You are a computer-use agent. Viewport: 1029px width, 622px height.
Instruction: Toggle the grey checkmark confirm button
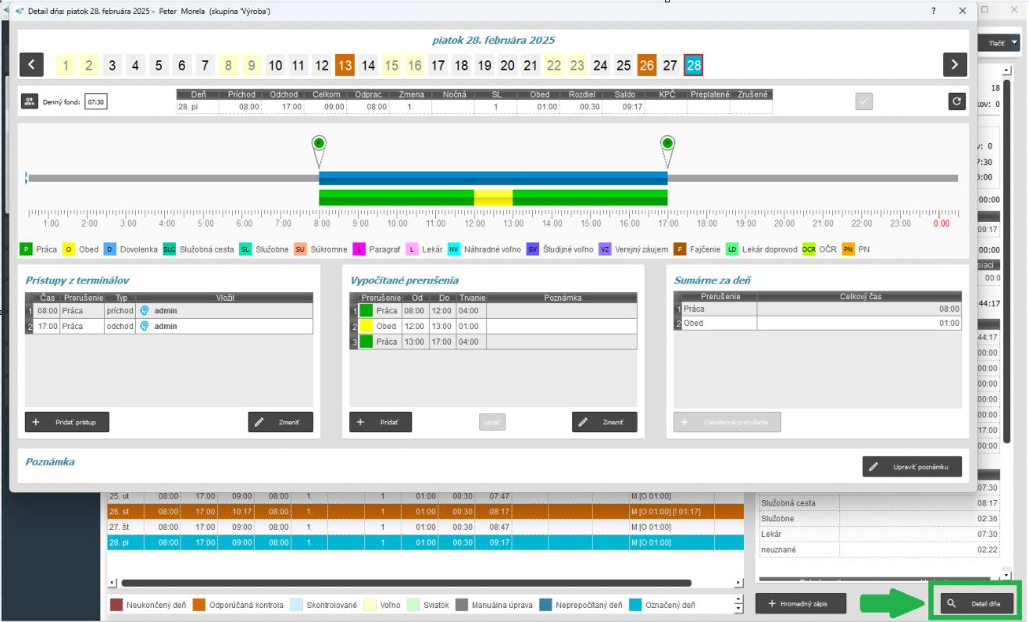pyautogui.click(x=864, y=102)
